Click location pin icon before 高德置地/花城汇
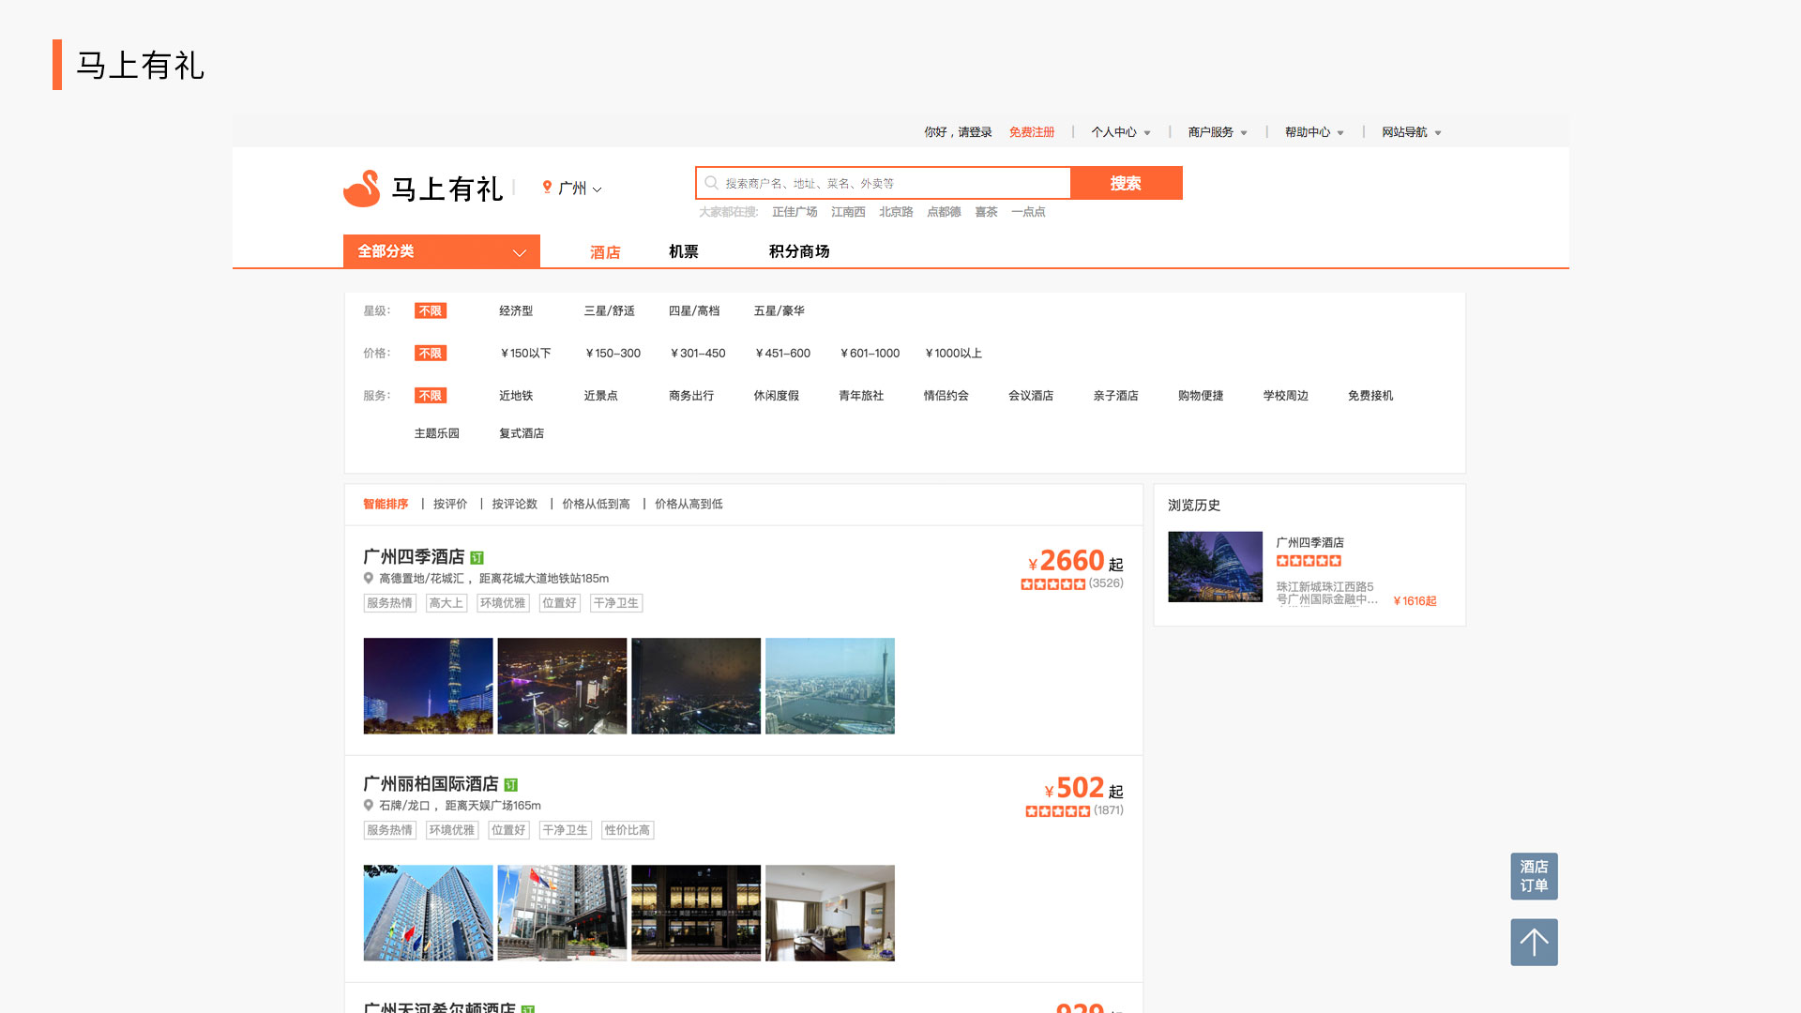 [369, 579]
